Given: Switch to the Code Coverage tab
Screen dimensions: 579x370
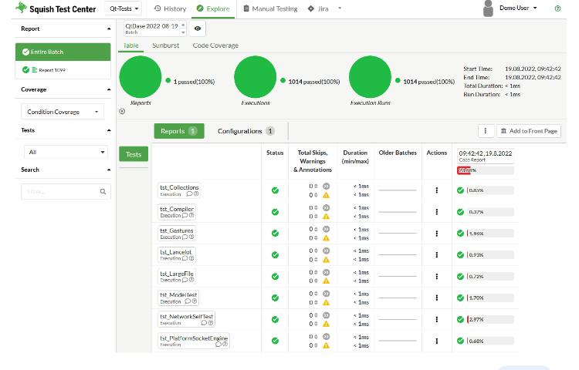Looking at the screenshot, I should [215, 45].
